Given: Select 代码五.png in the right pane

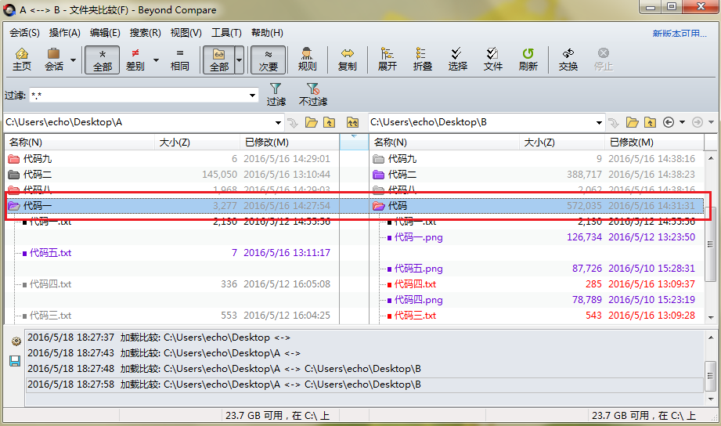Looking at the screenshot, I should (x=418, y=269).
